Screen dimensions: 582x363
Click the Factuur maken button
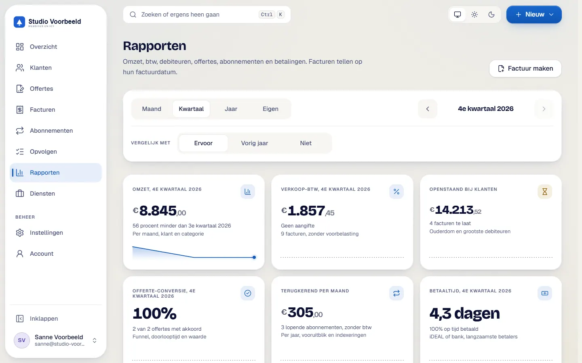[x=525, y=69]
